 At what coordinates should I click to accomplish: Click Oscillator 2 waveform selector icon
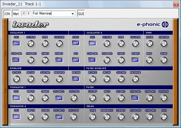click(92, 43)
